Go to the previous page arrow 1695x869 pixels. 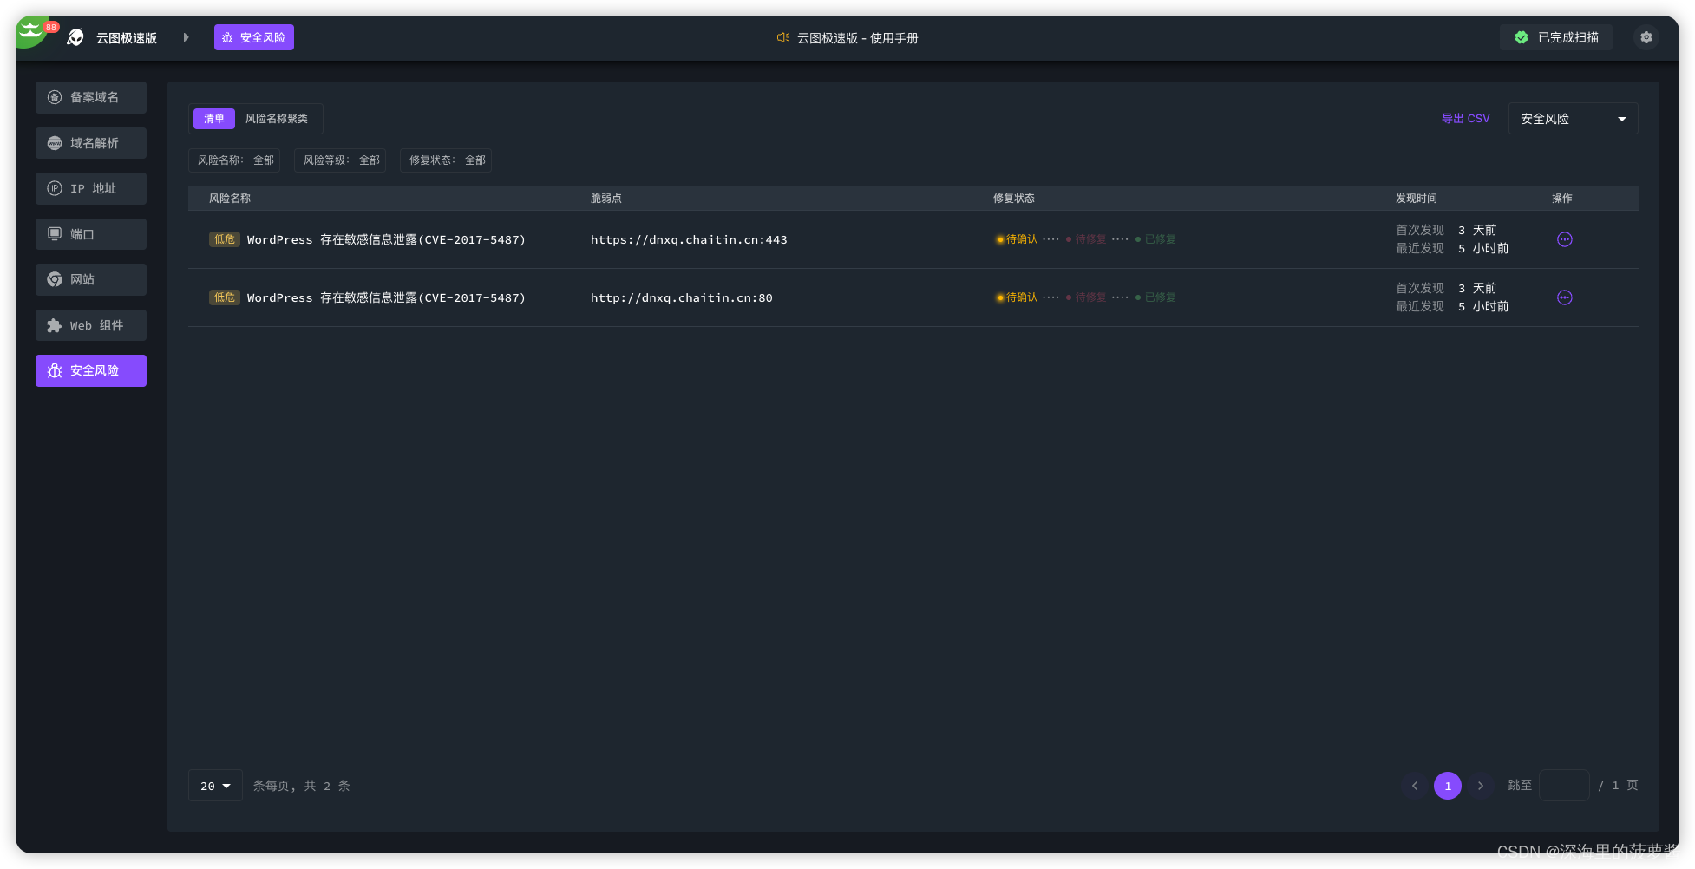tap(1415, 786)
